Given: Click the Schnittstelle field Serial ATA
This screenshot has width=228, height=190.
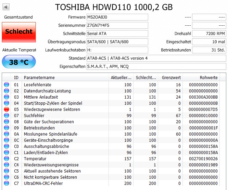Looking at the screenshot, I should point(117,34).
